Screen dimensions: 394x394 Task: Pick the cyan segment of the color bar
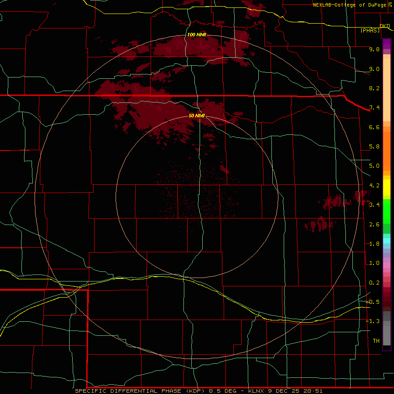[x=387, y=241]
